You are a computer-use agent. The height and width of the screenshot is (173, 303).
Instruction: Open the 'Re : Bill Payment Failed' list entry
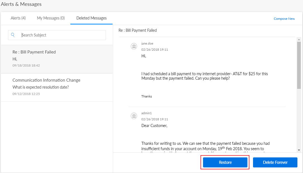pyautogui.click(x=34, y=52)
